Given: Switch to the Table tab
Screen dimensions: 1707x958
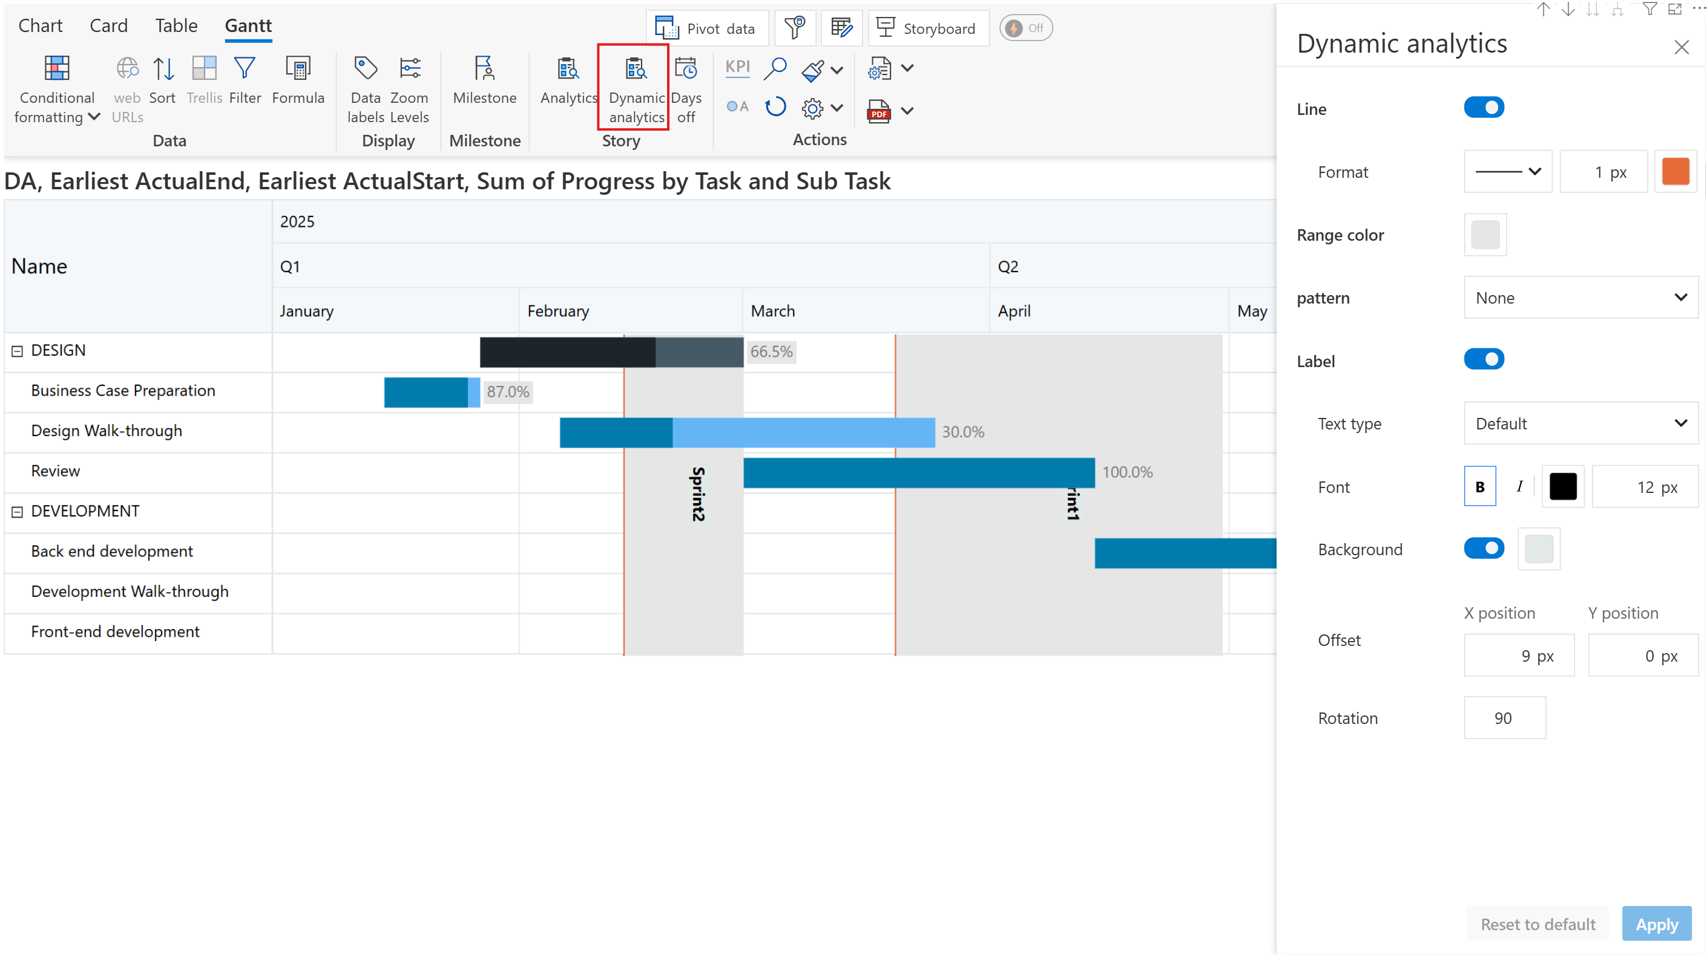Looking at the screenshot, I should [176, 26].
